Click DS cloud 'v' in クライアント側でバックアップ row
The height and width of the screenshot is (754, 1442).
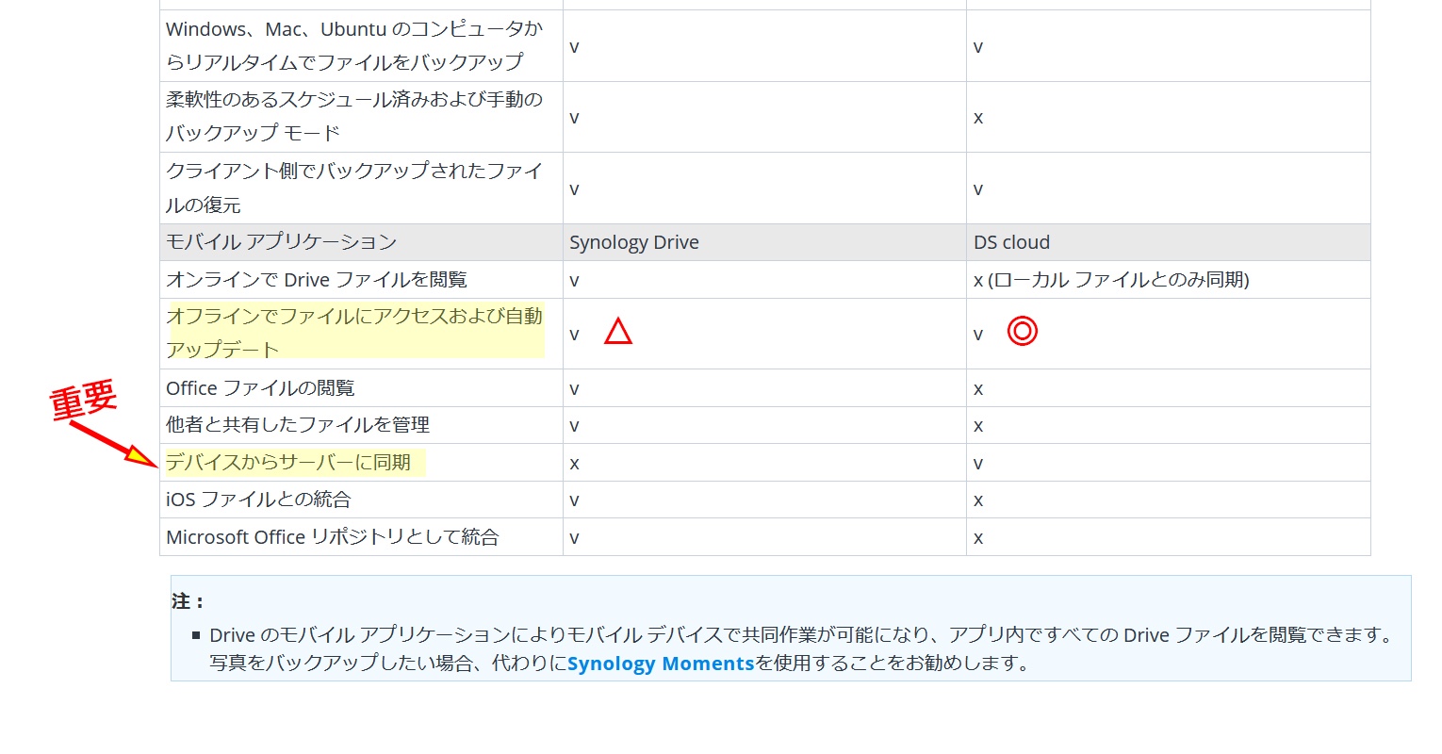tap(978, 189)
